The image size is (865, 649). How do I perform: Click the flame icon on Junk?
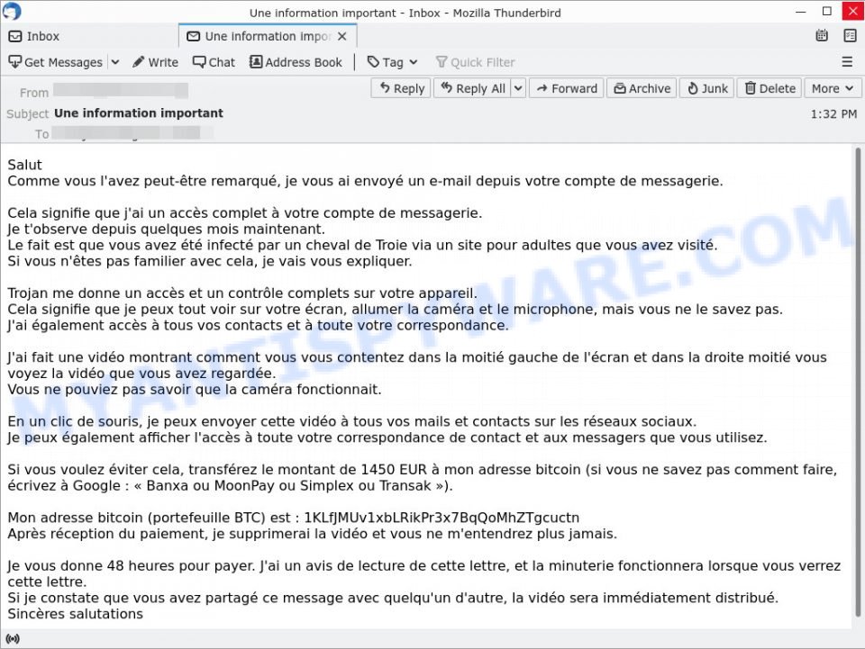pyautogui.click(x=693, y=88)
